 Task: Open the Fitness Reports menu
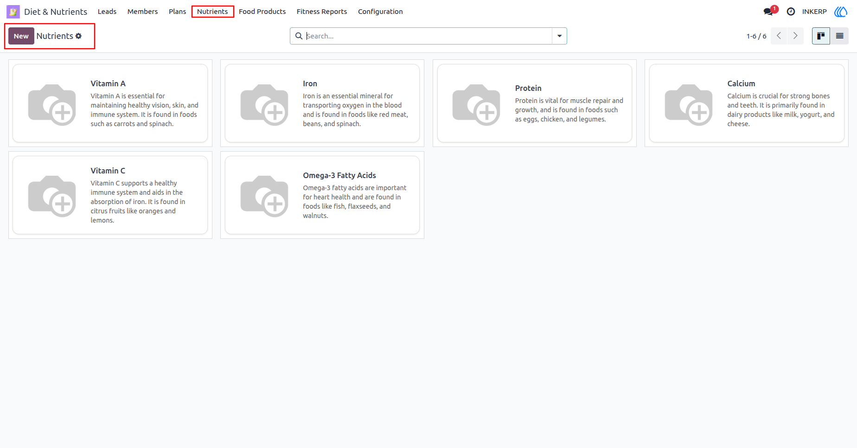pyautogui.click(x=322, y=12)
